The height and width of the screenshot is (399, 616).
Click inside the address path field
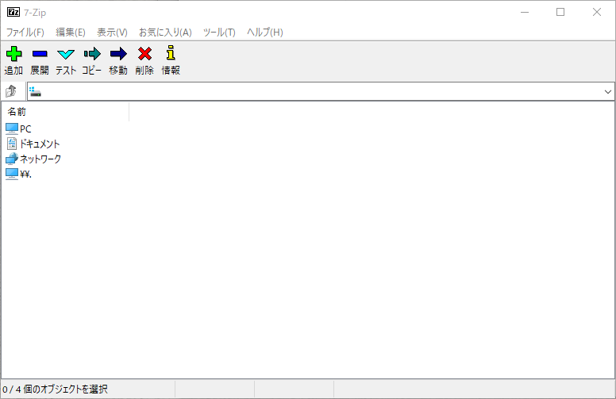[318, 92]
